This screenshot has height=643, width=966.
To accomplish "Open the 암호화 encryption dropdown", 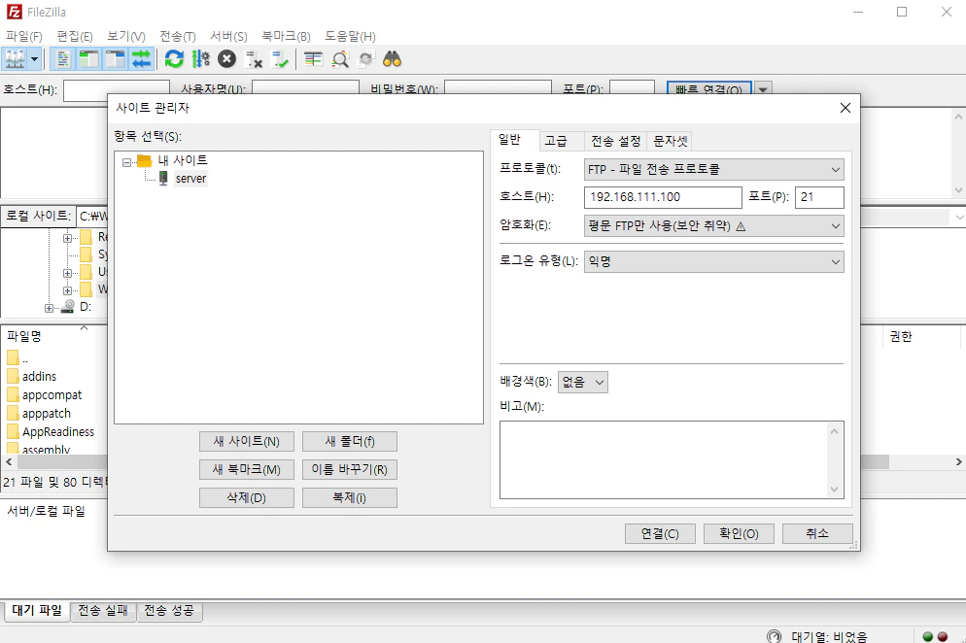I will tap(713, 226).
